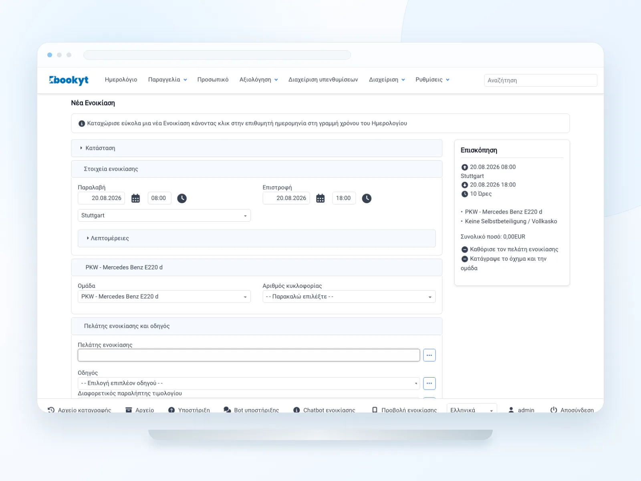Click the Πελάτης ενοικίασης και οδηγός header
The height and width of the screenshot is (481, 641).
click(256, 326)
